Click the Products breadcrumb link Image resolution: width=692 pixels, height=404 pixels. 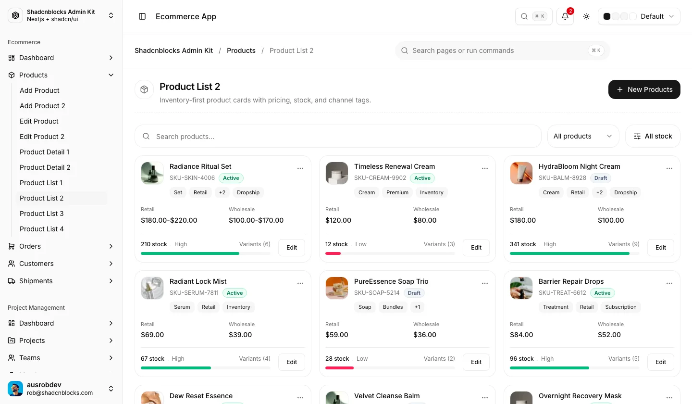pyautogui.click(x=241, y=50)
